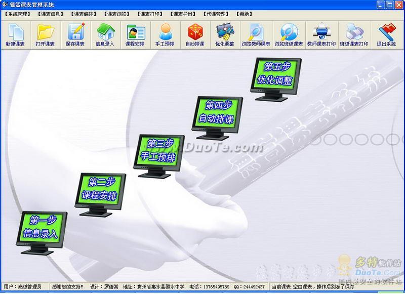This screenshot has width=405, height=294.
Task: Click the 感谢您的支持! status bar text
Action: coord(68,286)
